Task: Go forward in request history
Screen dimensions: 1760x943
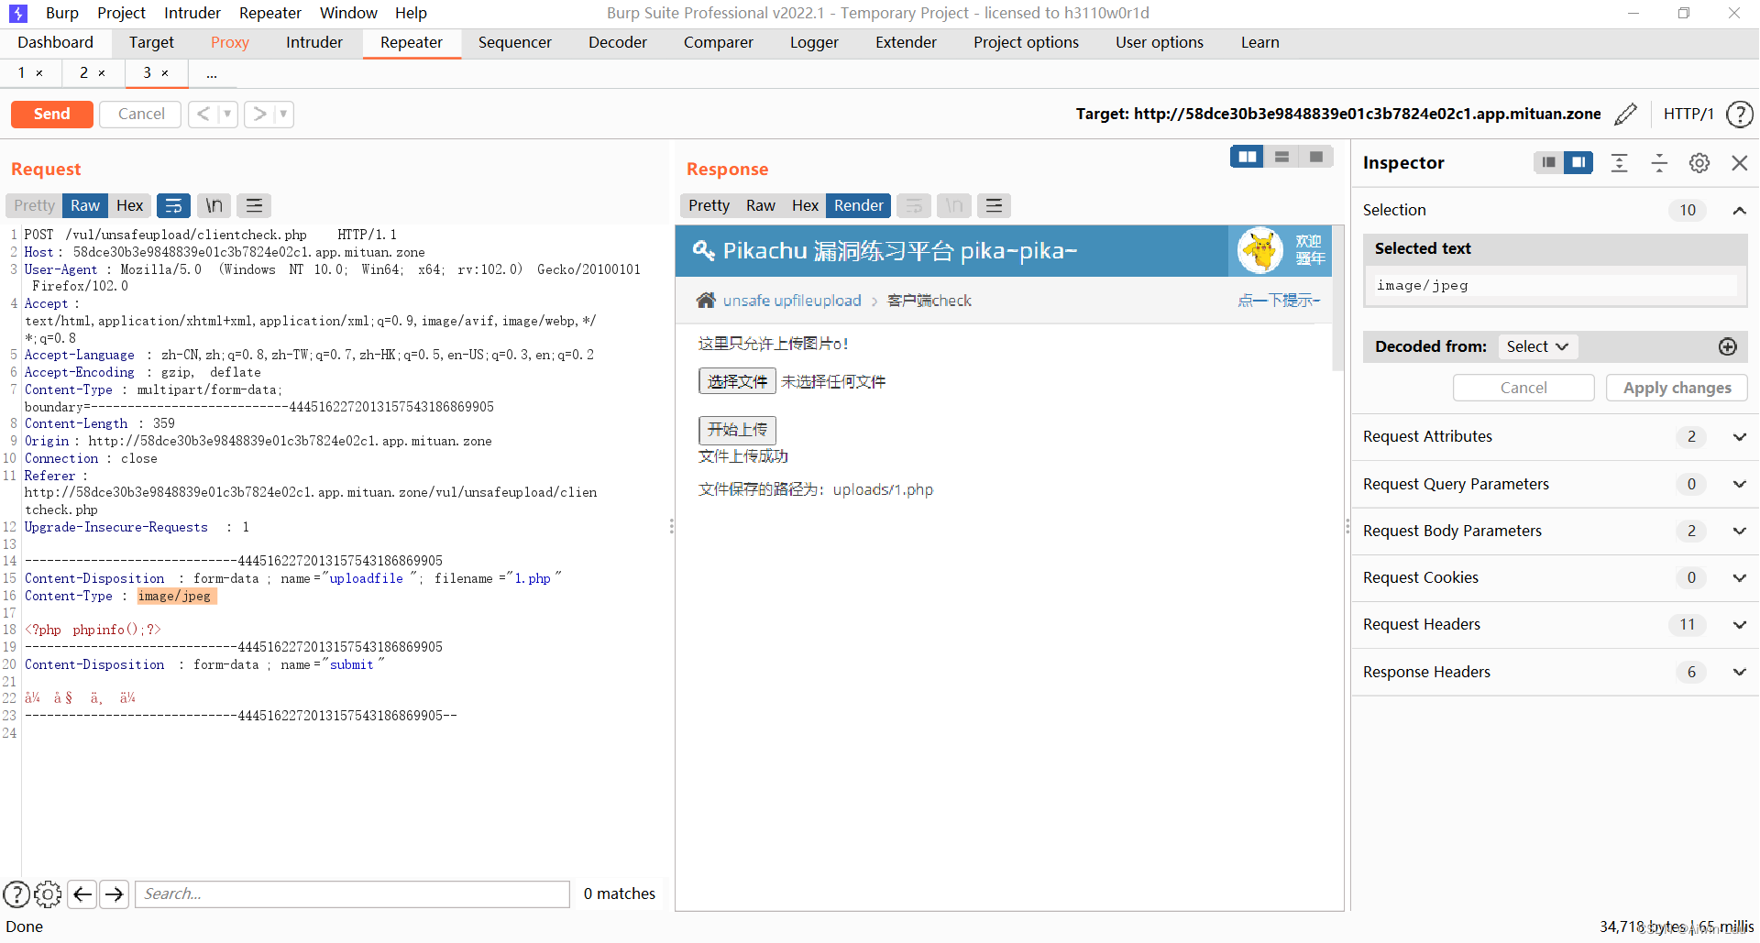Action: pyautogui.click(x=259, y=114)
